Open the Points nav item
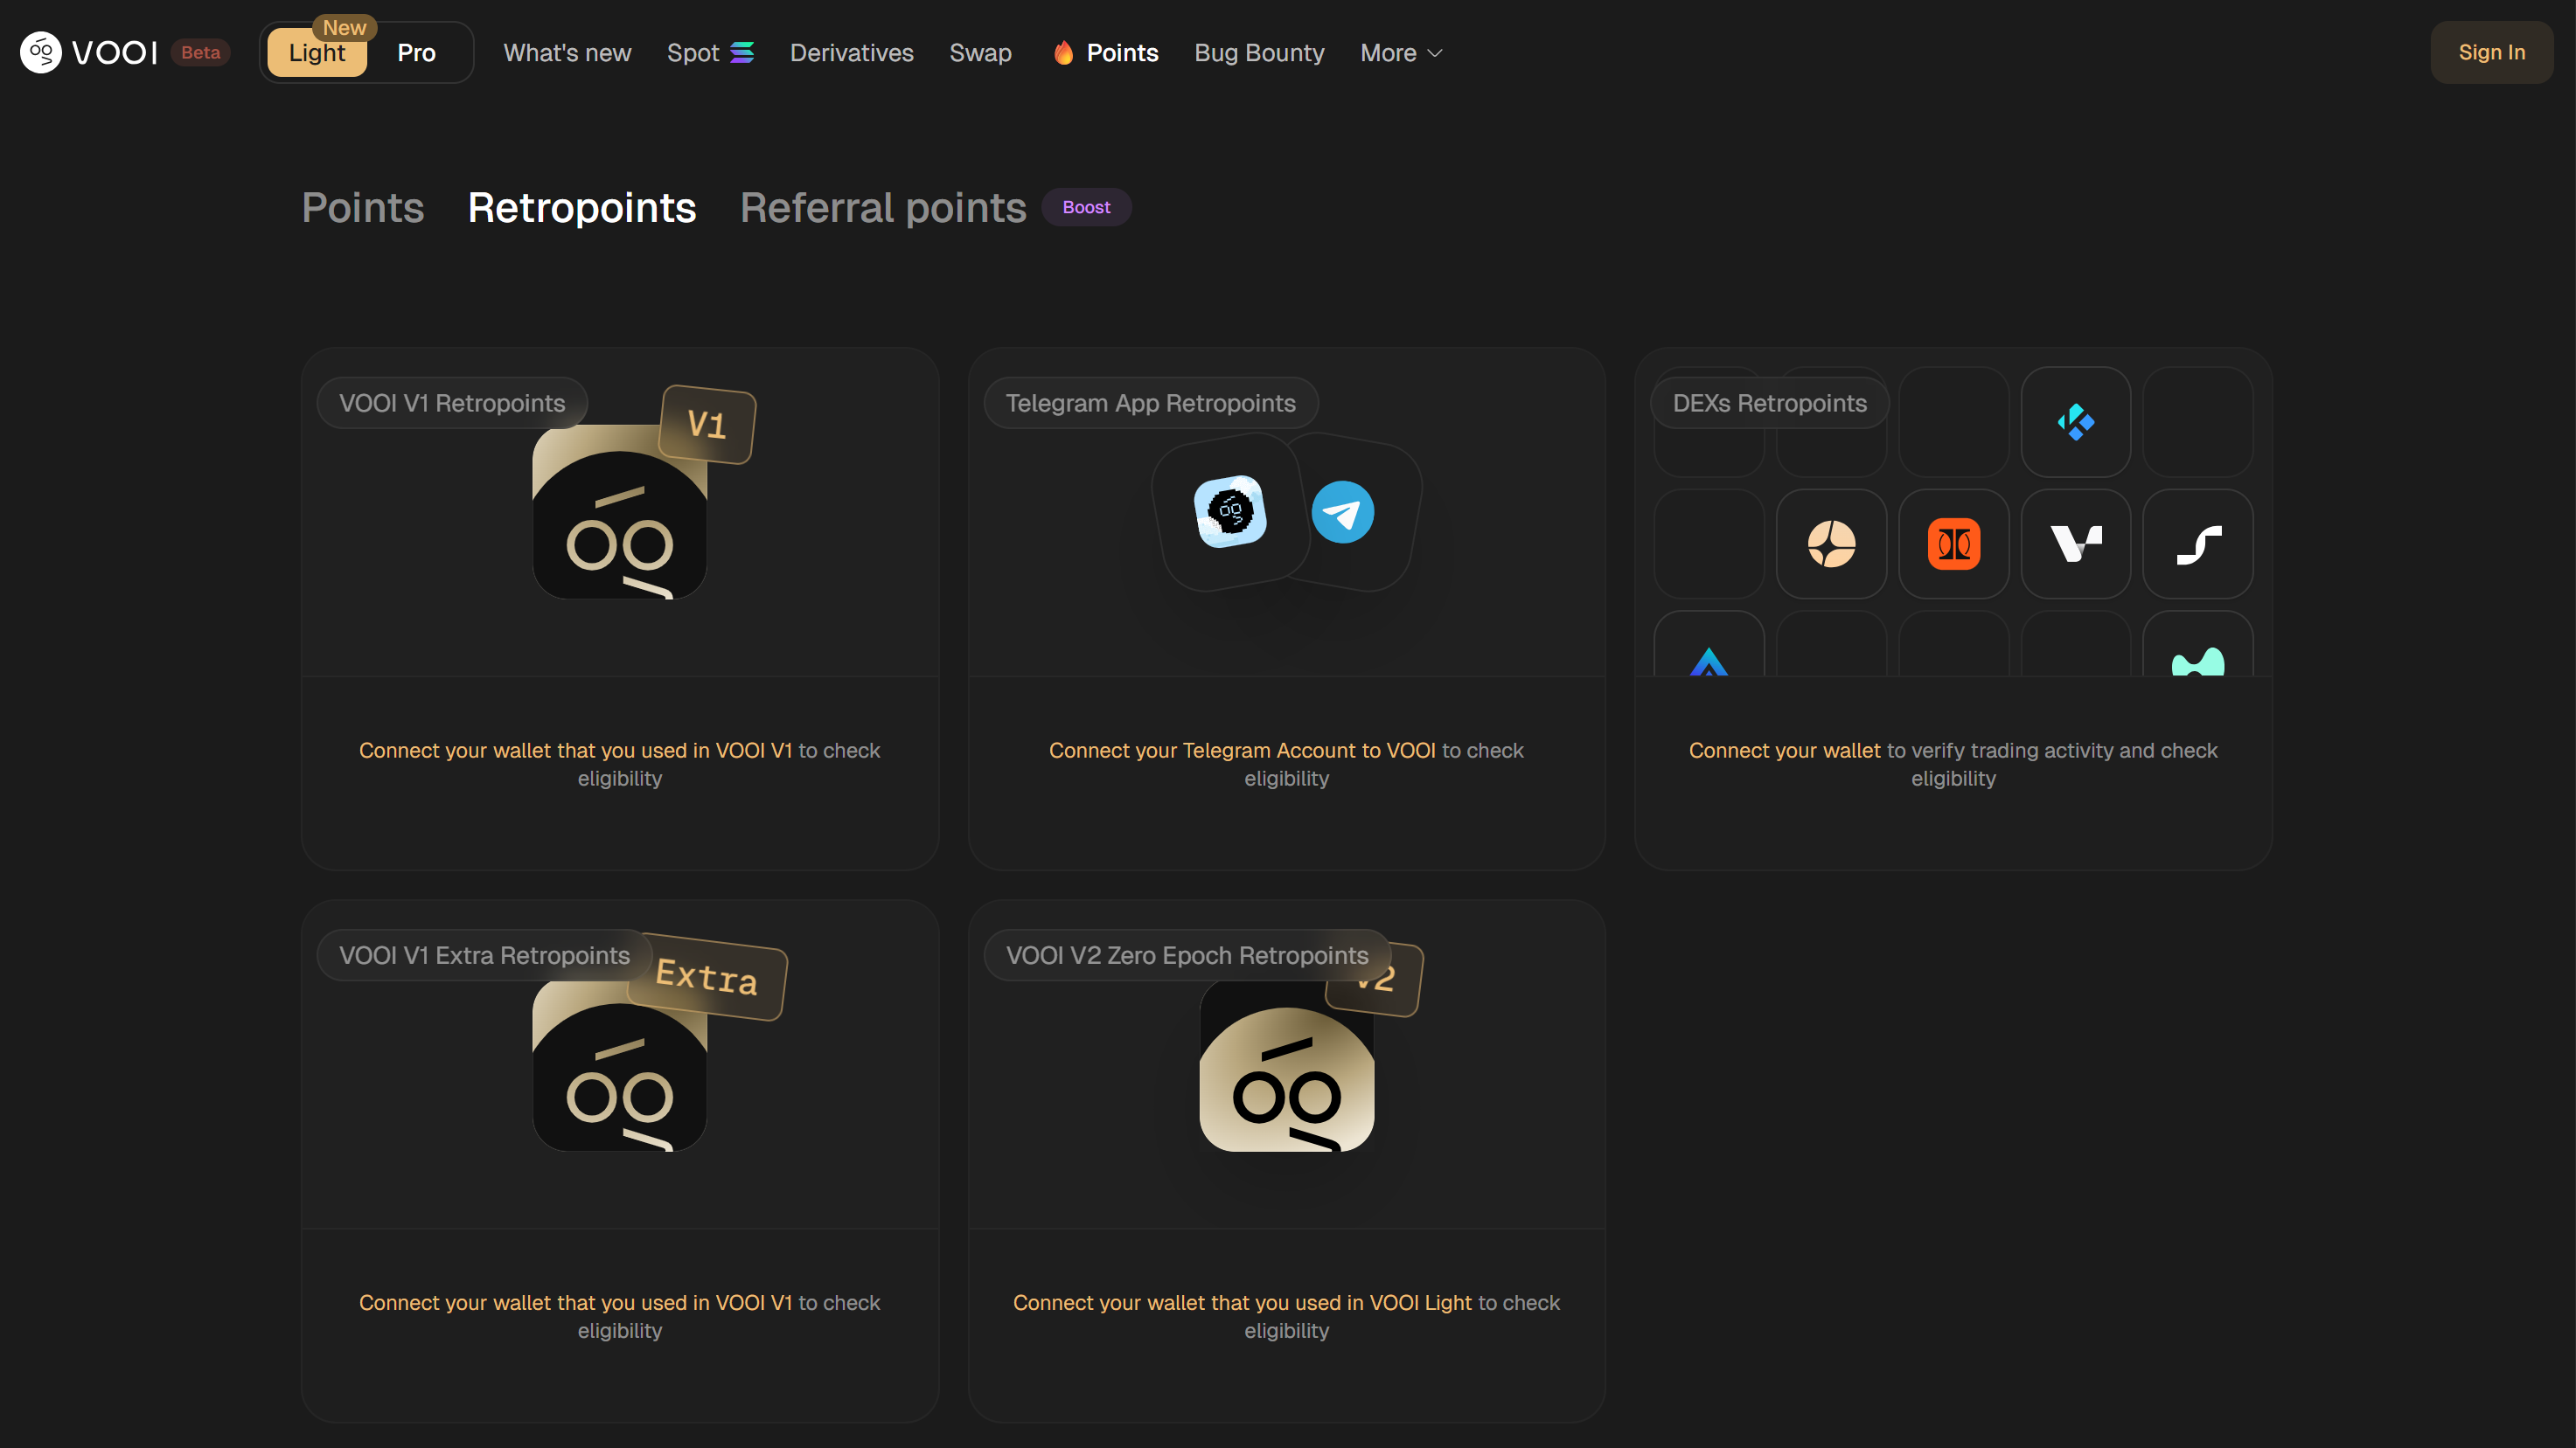Image resolution: width=2576 pixels, height=1448 pixels. 1106,53
